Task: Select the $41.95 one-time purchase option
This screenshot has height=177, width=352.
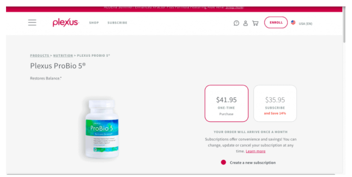Action: click(226, 103)
